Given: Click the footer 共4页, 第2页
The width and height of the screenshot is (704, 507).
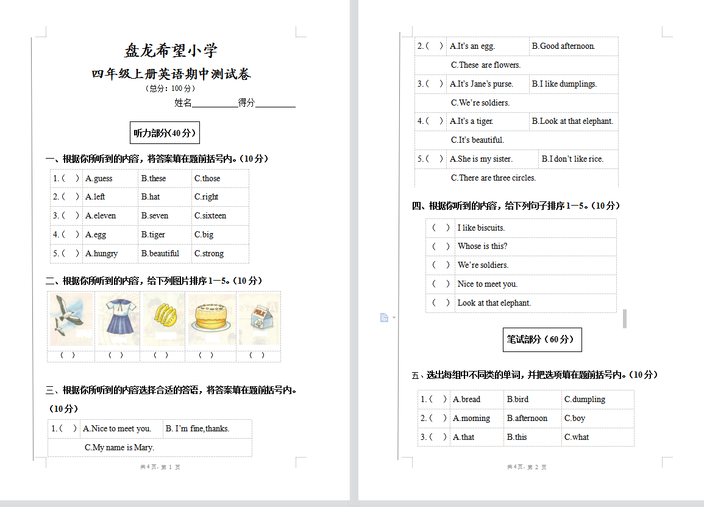Looking at the screenshot, I should (x=527, y=467).
